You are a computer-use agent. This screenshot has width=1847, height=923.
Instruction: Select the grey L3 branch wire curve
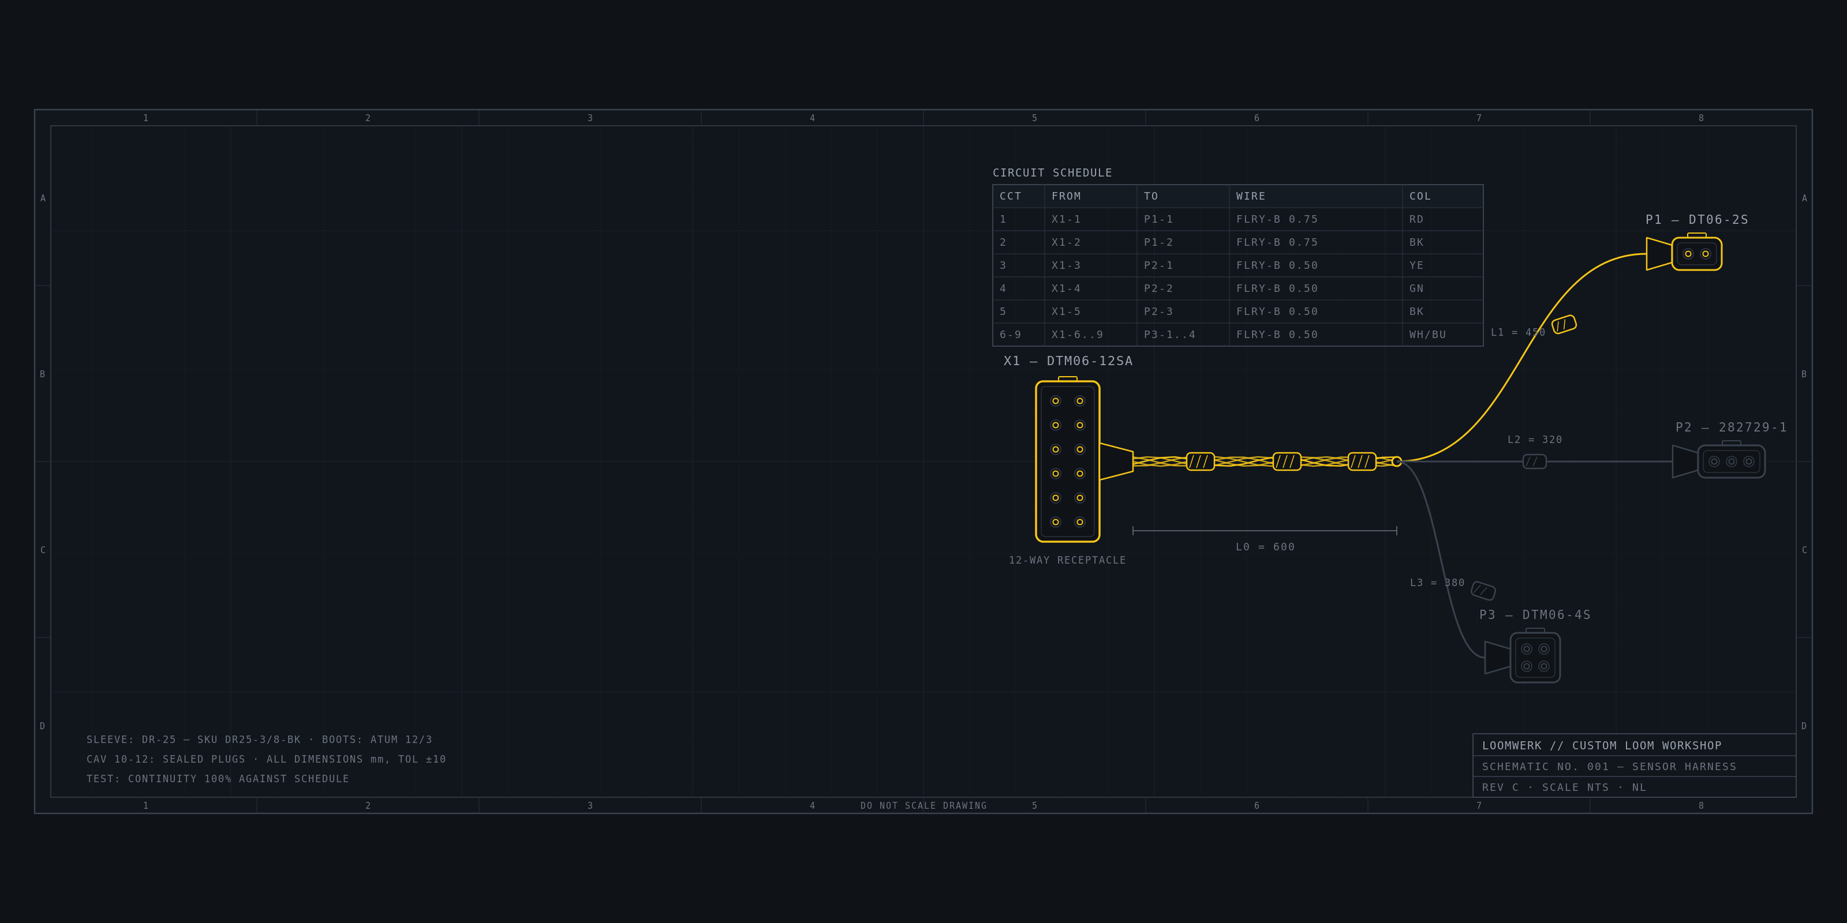coord(1442,559)
